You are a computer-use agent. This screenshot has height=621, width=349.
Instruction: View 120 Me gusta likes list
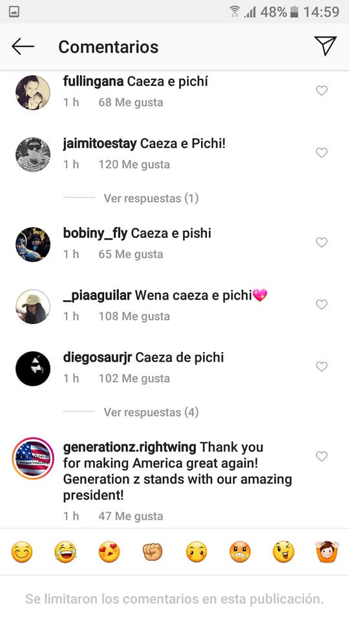[134, 164]
